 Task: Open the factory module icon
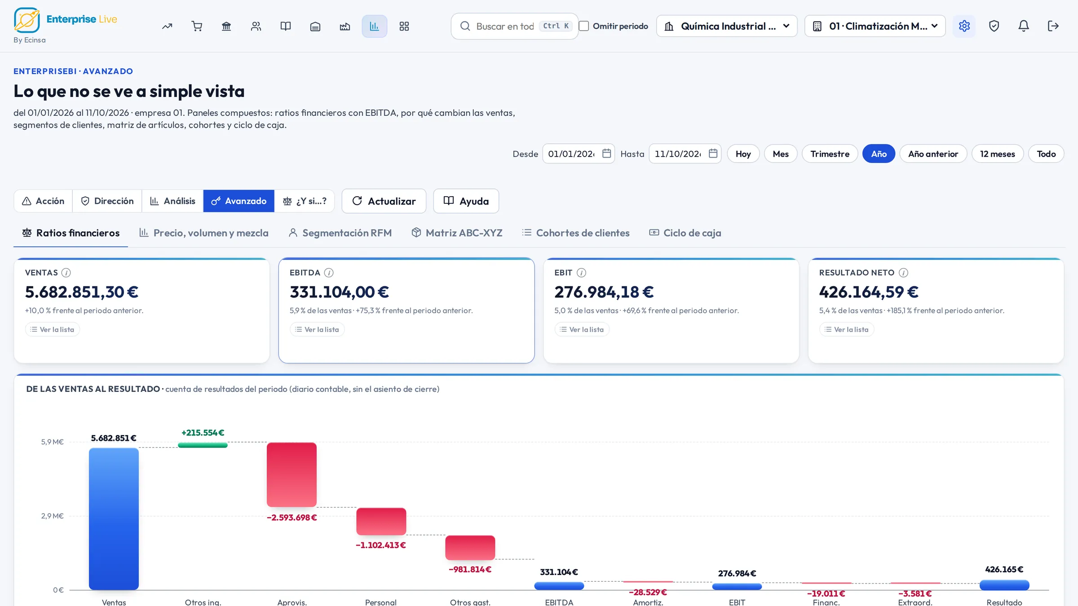point(345,26)
